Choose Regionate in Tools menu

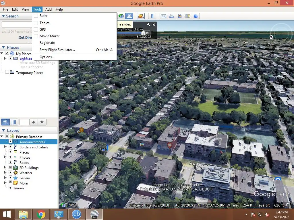75,43
